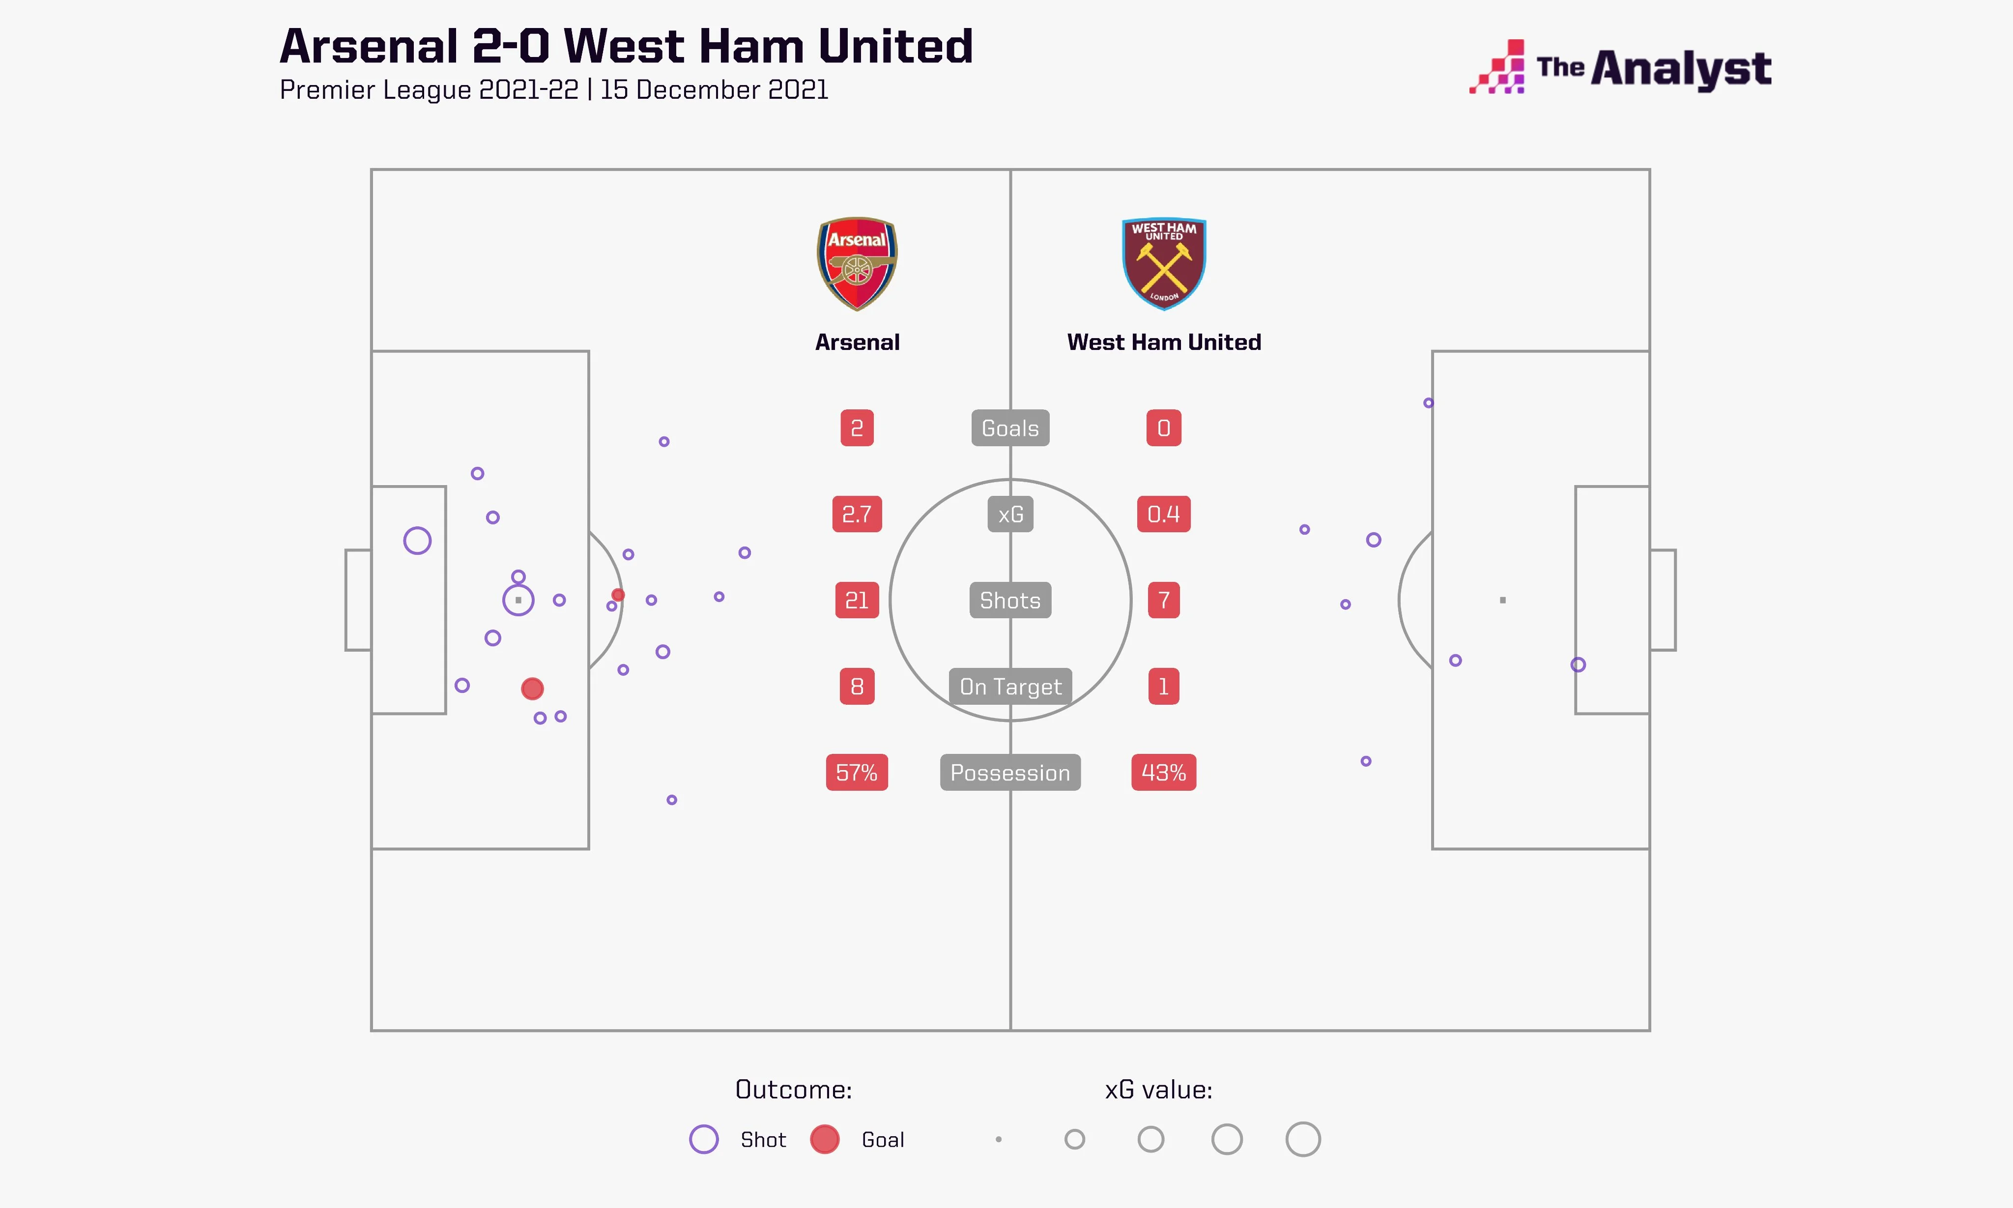The image size is (2013, 1208).
Task: Click the small red goal marker near the penalty arc
Action: pyautogui.click(x=618, y=595)
